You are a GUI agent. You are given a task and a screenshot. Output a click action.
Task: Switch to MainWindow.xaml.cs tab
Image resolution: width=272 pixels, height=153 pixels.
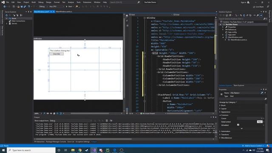64,11
